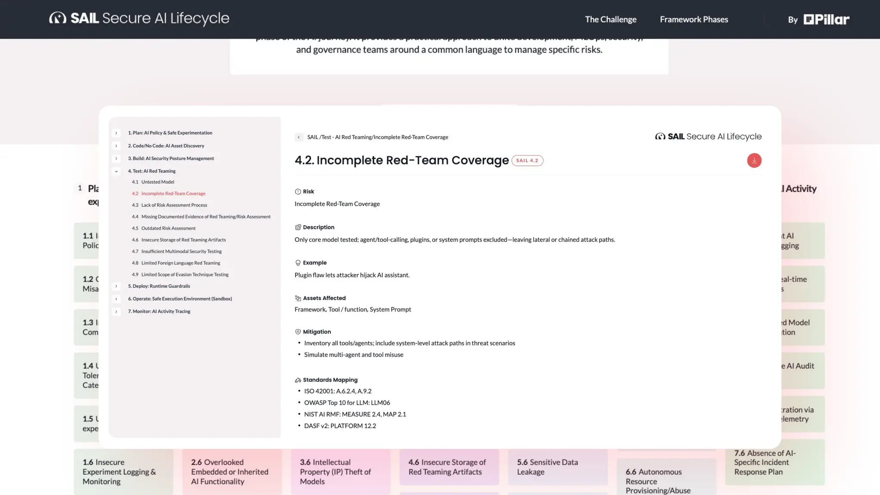Click the red download icon button

754,160
